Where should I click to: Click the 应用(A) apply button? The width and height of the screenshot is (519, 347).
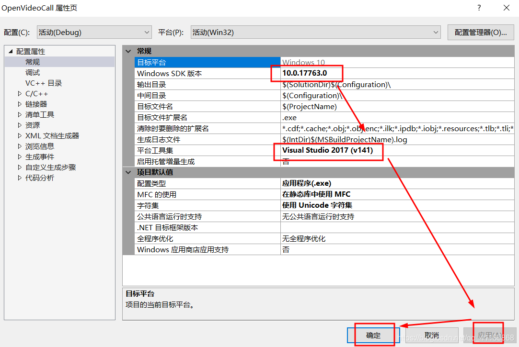[x=490, y=336]
